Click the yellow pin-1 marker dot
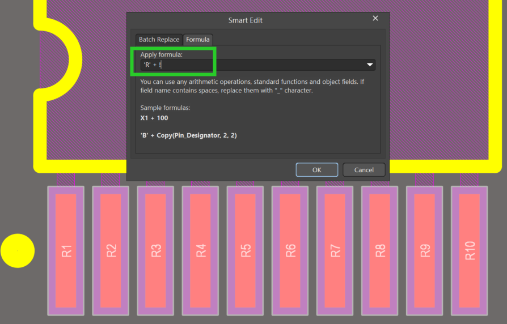 pos(17,250)
